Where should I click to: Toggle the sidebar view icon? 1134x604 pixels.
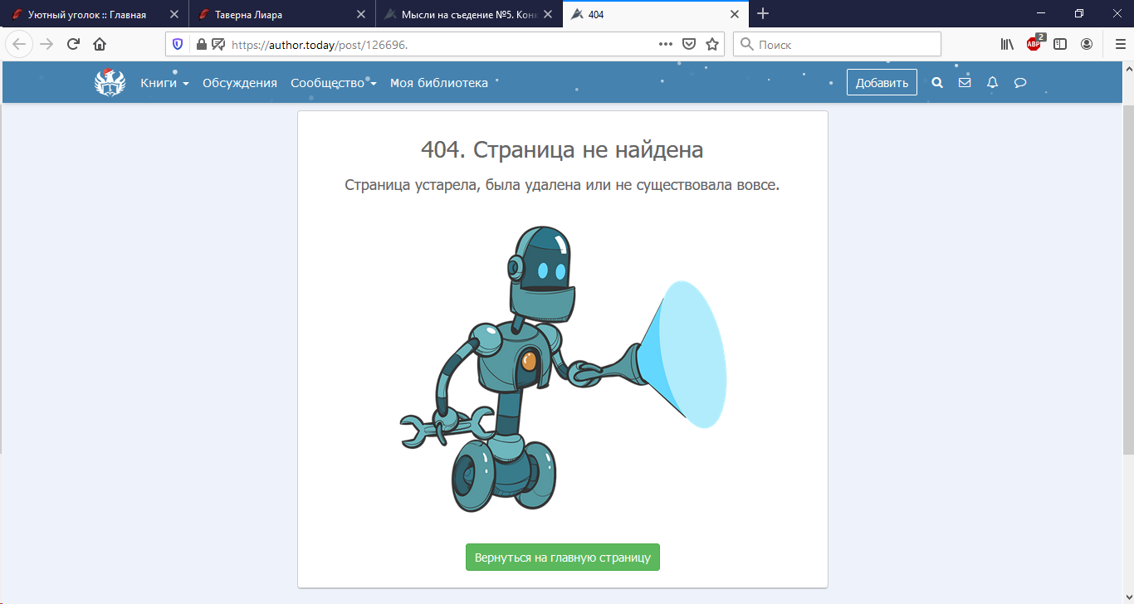(x=1060, y=45)
